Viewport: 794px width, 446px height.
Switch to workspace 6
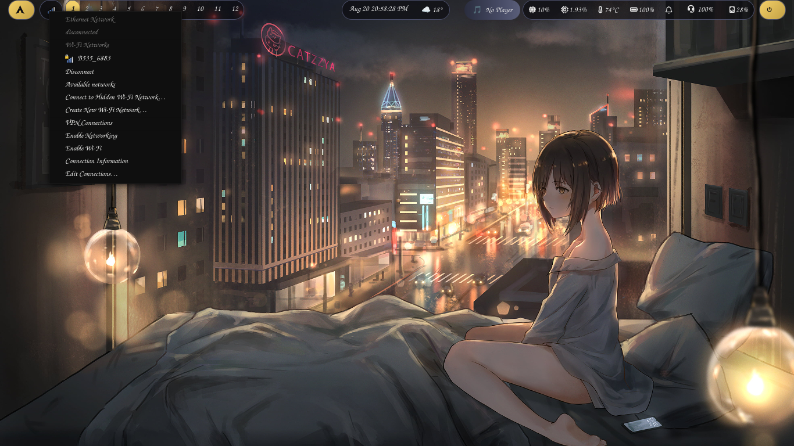coord(143,9)
